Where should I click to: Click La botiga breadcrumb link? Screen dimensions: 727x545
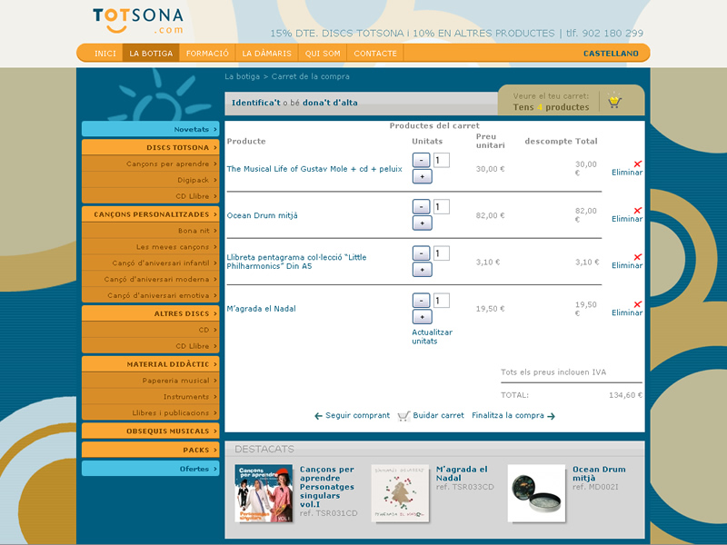(x=242, y=76)
